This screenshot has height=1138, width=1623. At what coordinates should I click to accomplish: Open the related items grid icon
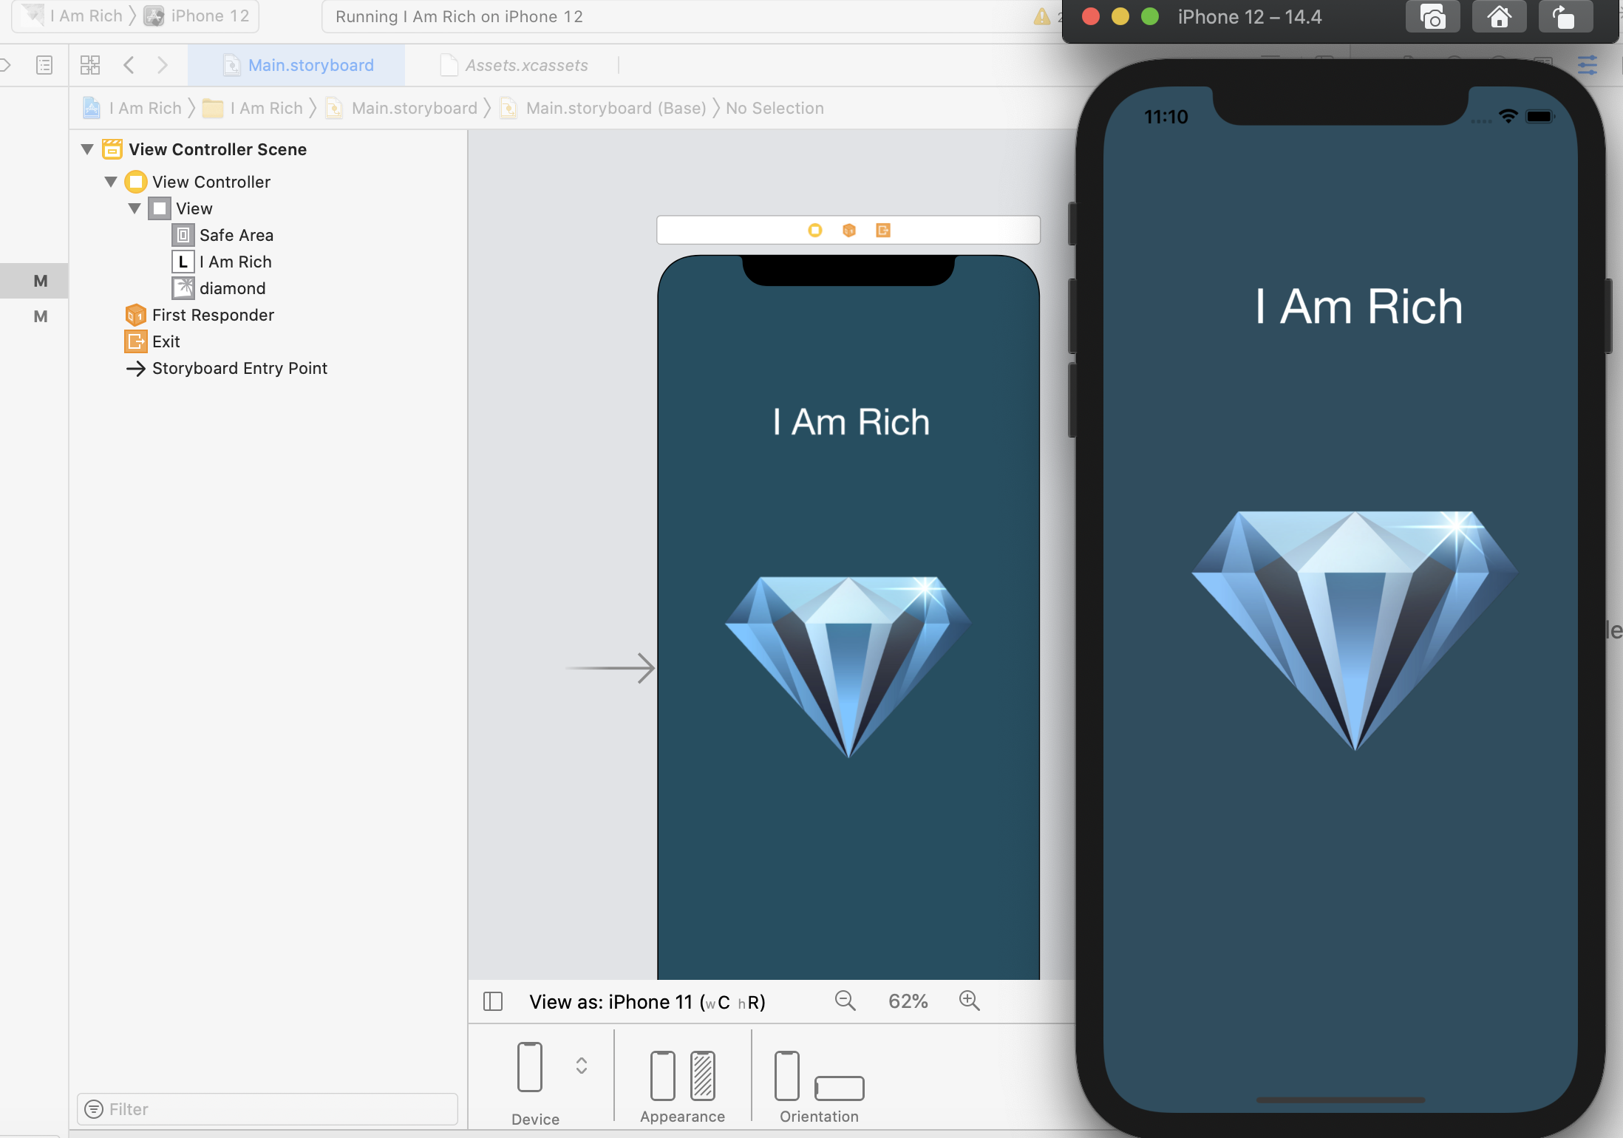(90, 65)
